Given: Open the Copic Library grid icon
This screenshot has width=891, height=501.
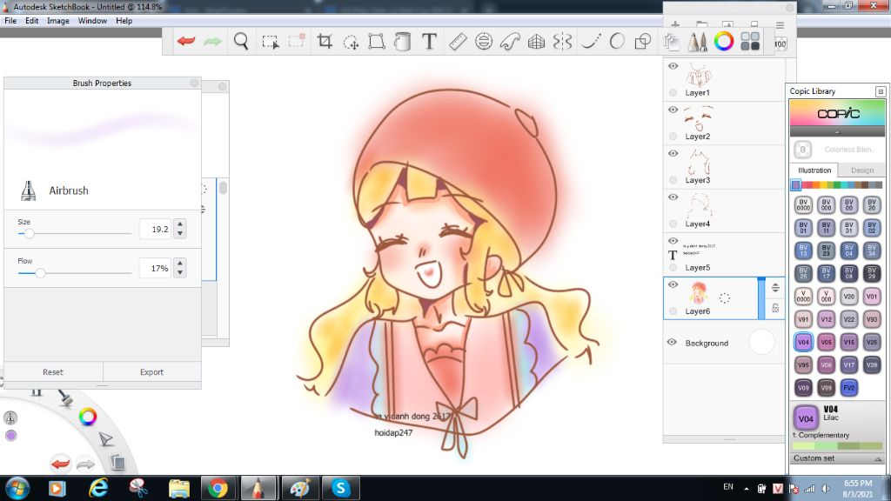Looking at the screenshot, I should pos(750,41).
